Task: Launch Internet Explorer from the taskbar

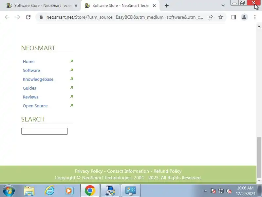Action: tap(49, 191)
